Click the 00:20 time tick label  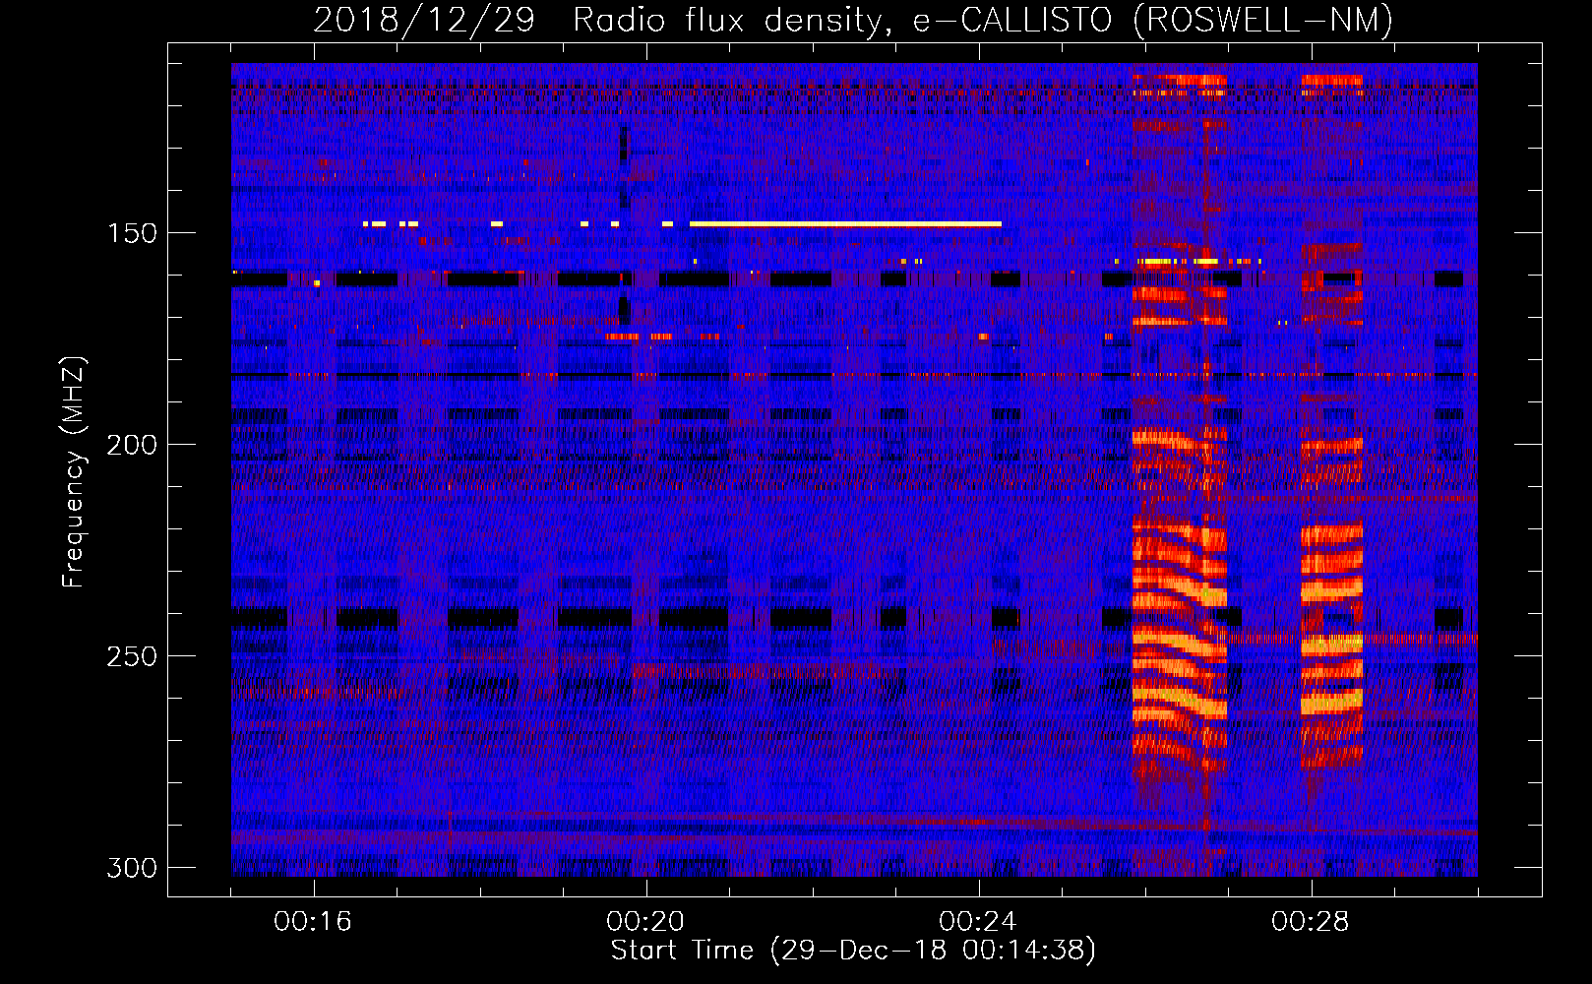tap(645, 922)
